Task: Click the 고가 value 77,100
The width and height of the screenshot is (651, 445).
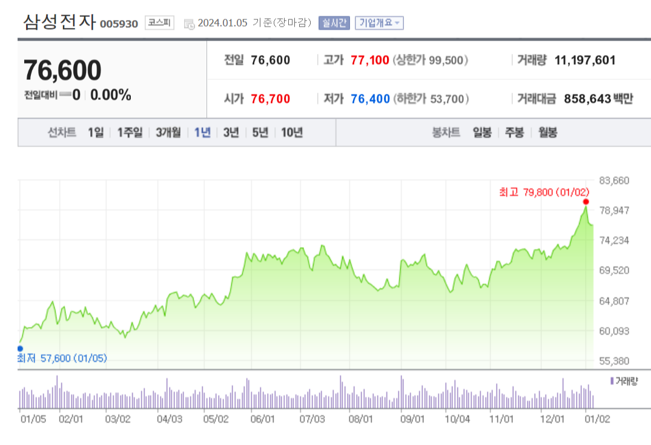Action: coord(370,60)
